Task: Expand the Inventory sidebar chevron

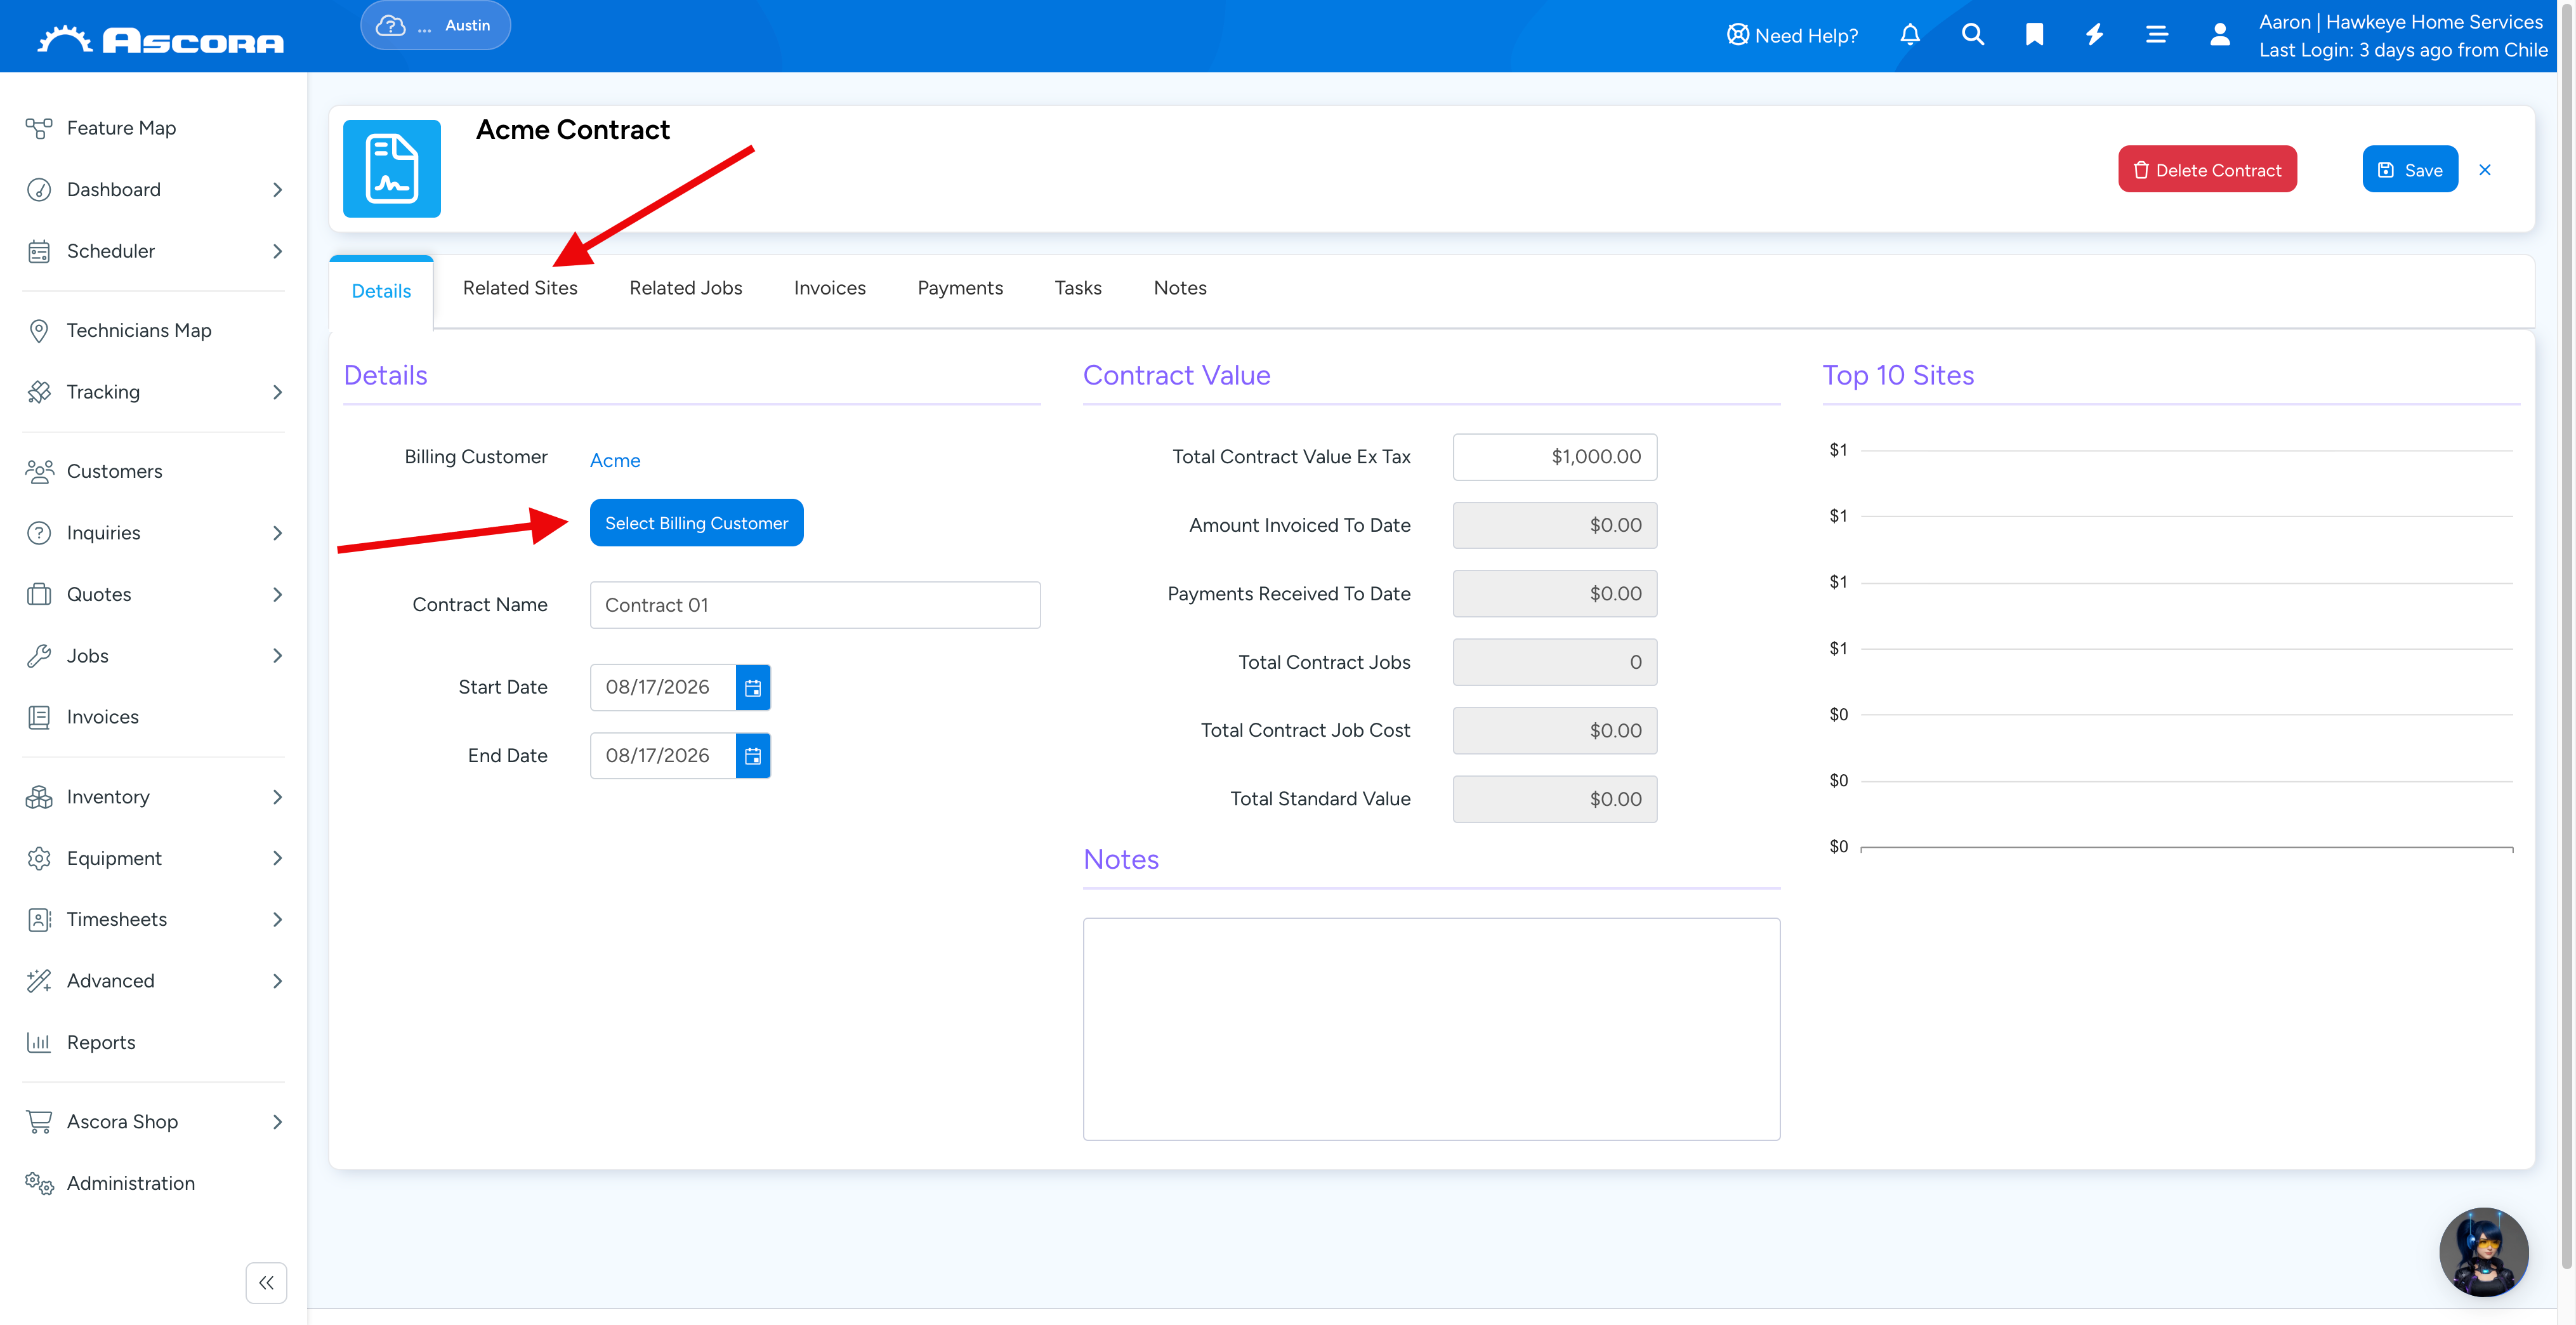Action: 277,797
